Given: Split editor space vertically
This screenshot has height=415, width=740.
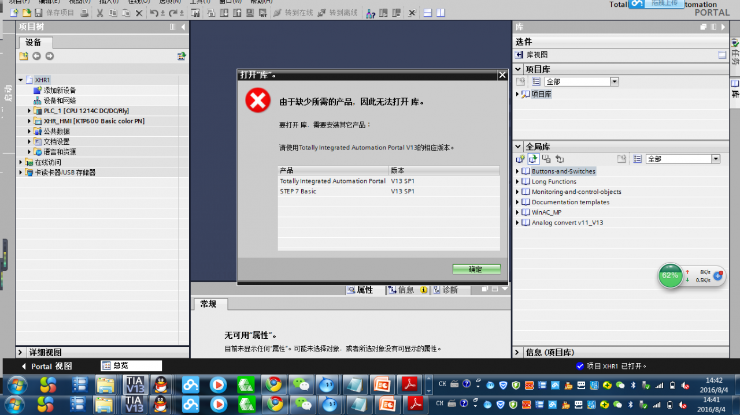Looking at the screenshot, I should point(441,13).
